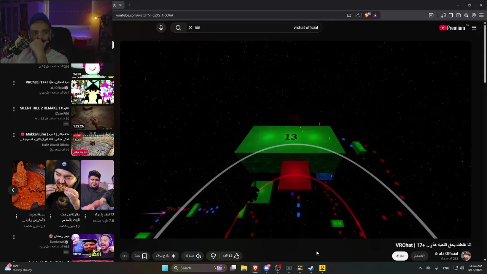This screenshot has height=274, width=487.
Task: Play the 20:50 BanderitaX video thumbnail
Action: pos(92,245)
